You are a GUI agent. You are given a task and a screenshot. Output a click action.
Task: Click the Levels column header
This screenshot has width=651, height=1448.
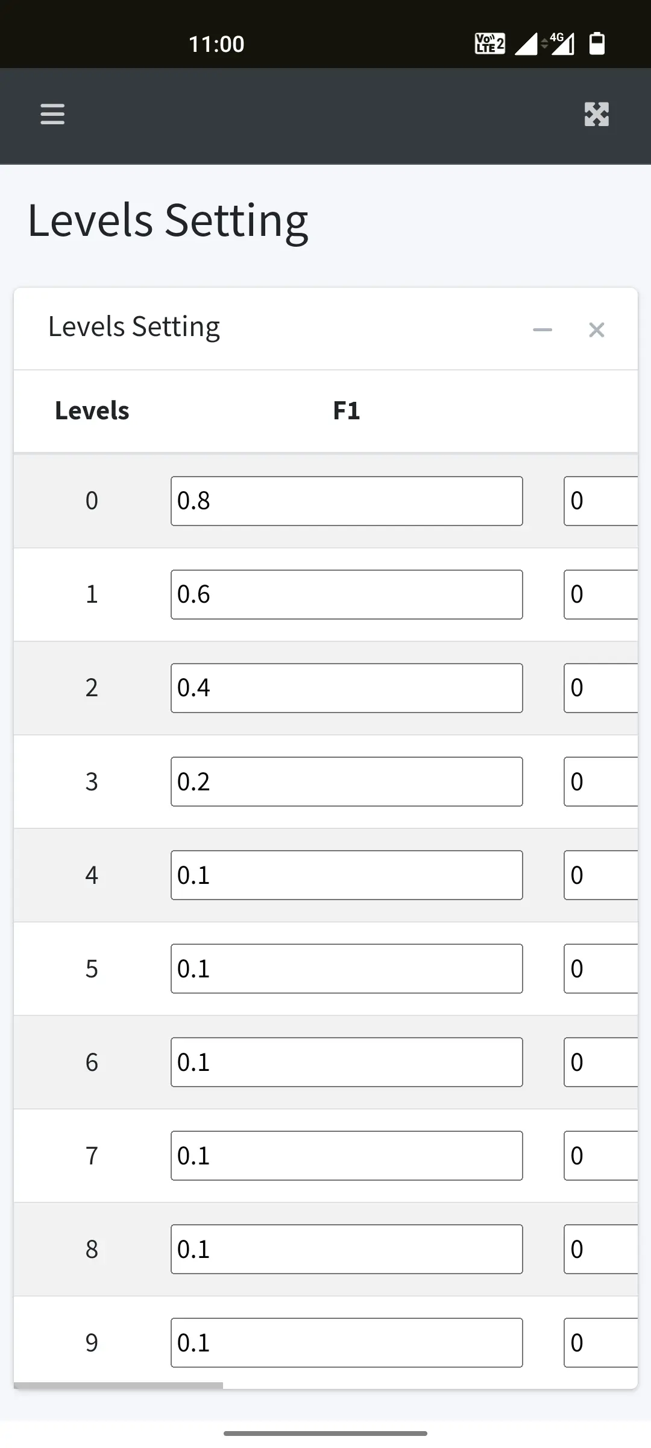pyautogui.click(x=92, y=411)
